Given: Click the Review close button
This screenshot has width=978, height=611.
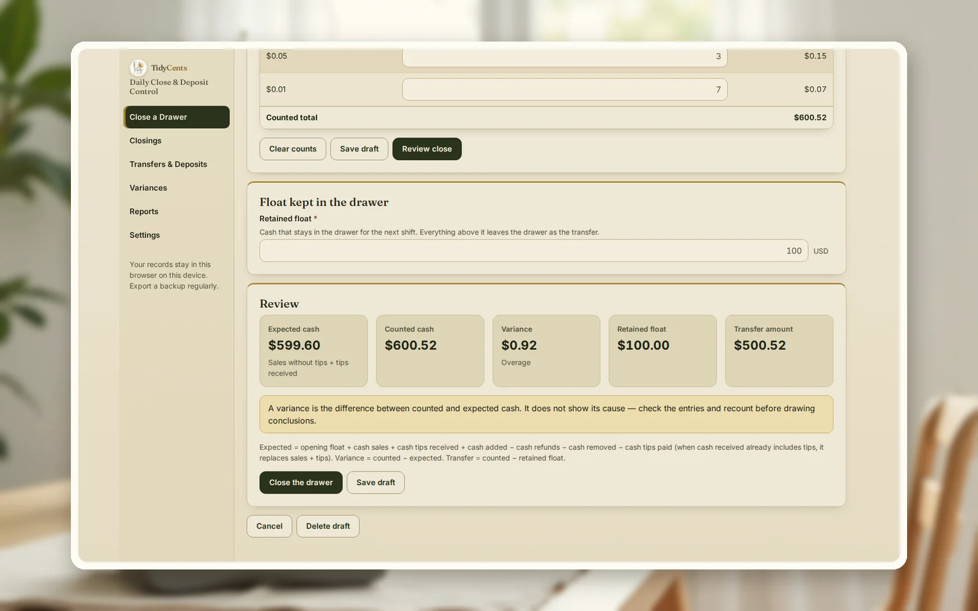Looking at the screenshot, I should point(427,149).
